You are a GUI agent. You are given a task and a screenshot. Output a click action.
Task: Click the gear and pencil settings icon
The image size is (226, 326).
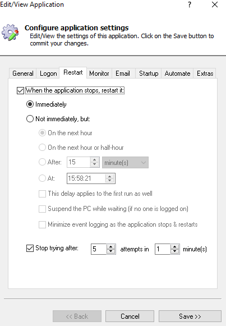click(x=10, y=32)
